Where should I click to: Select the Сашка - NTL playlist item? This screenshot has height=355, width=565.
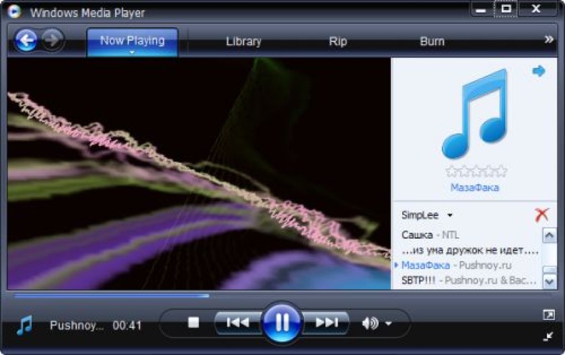click(430, 235)
